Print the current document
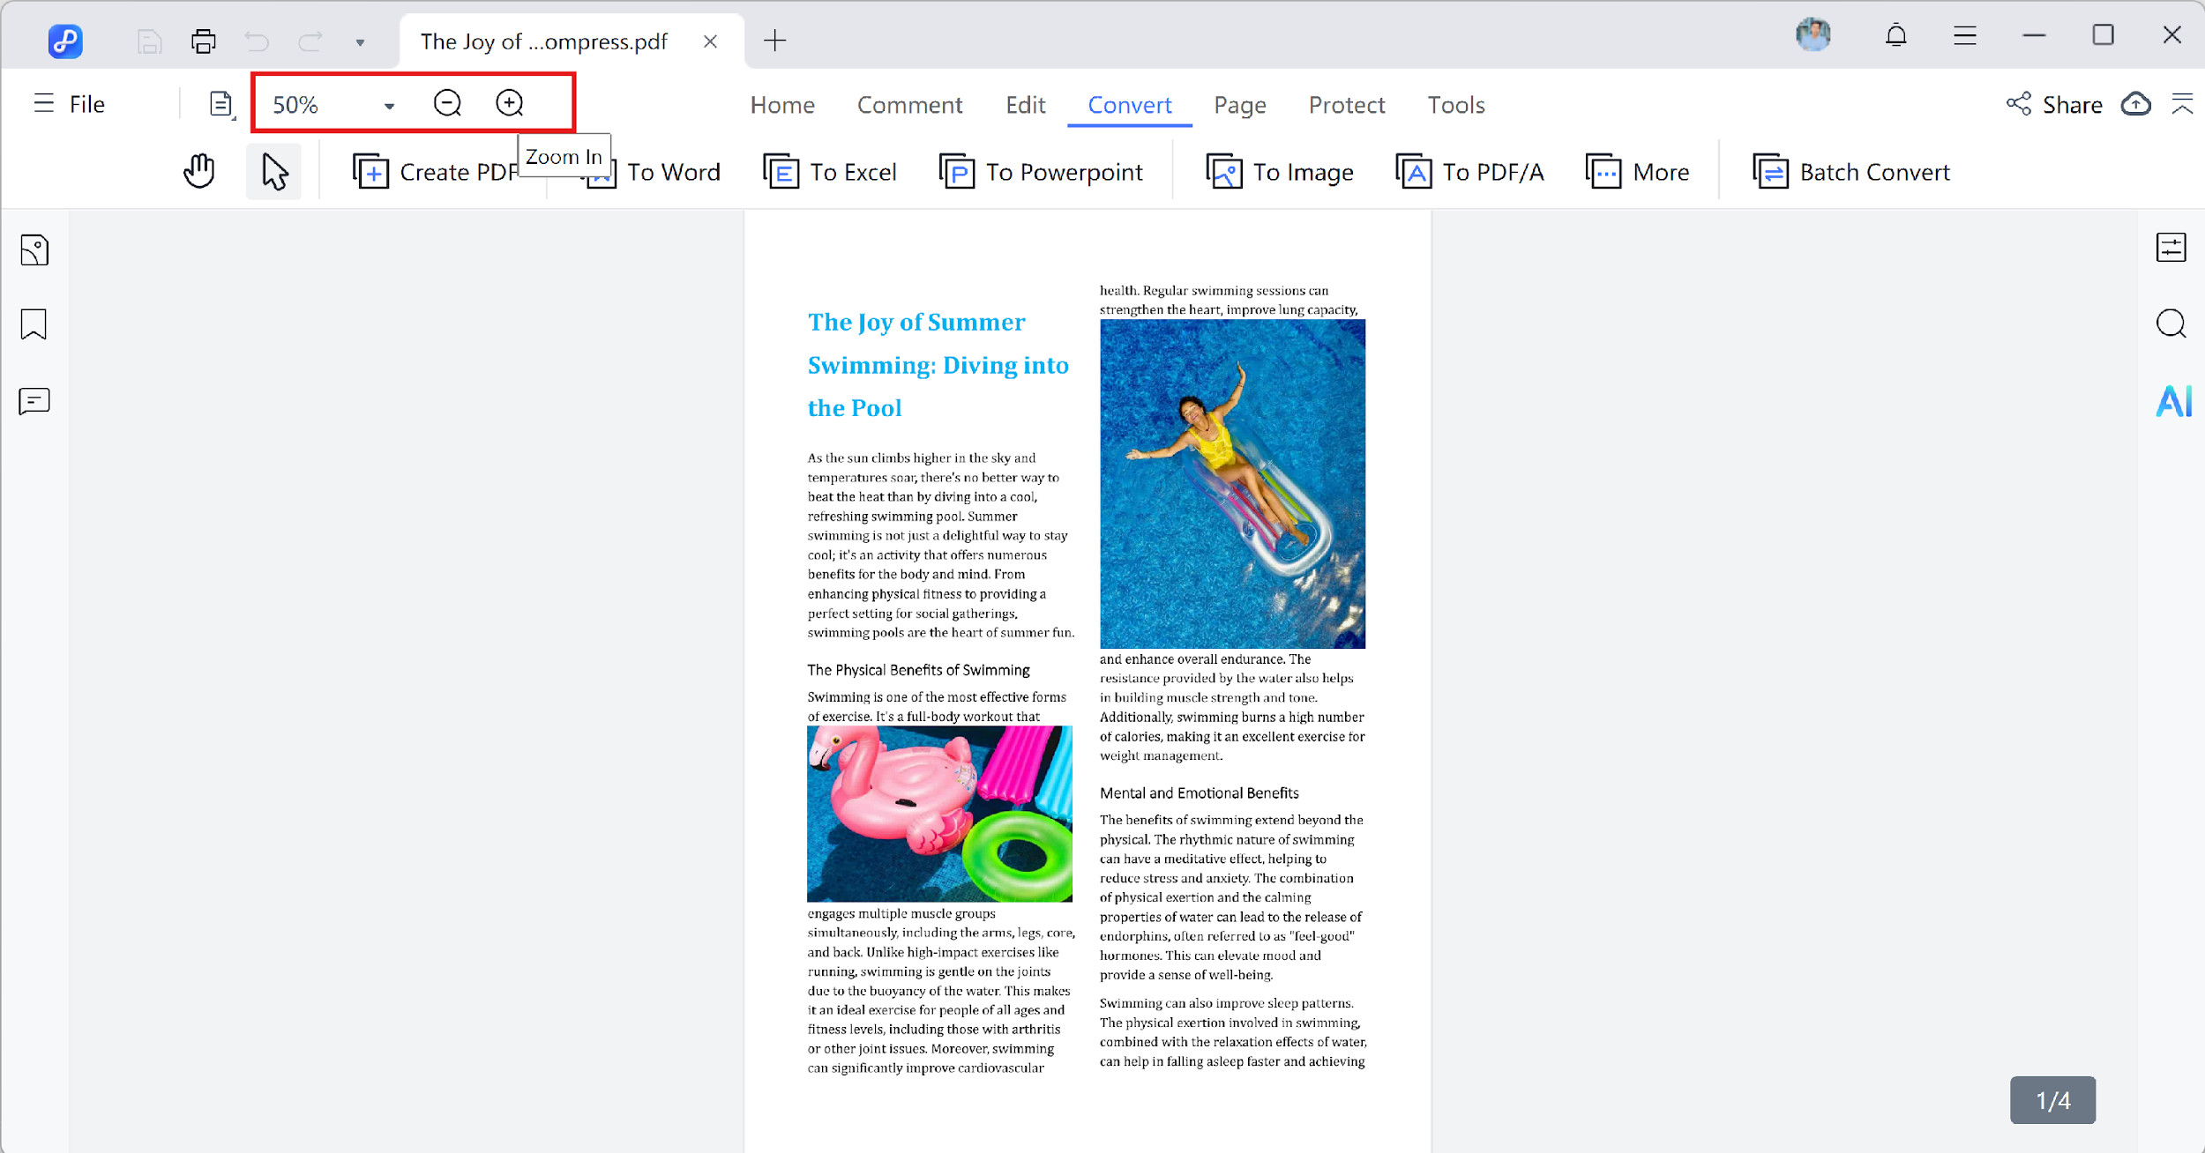 pos(203,41)
